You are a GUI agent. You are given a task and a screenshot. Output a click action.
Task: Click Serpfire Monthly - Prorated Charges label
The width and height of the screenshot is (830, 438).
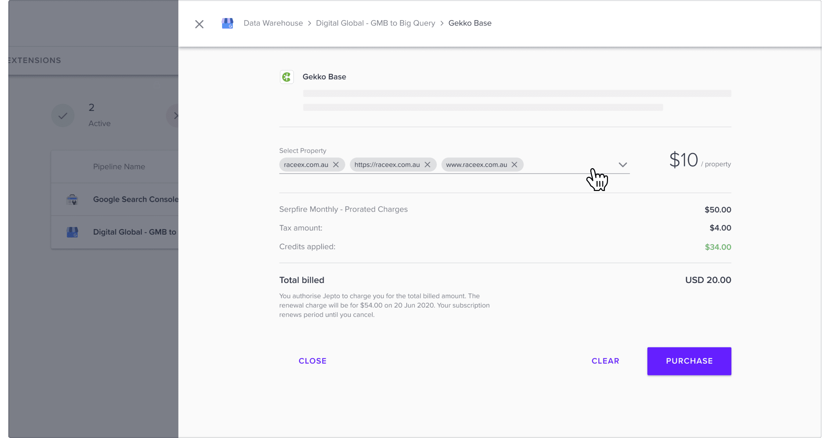click(343, 209)
